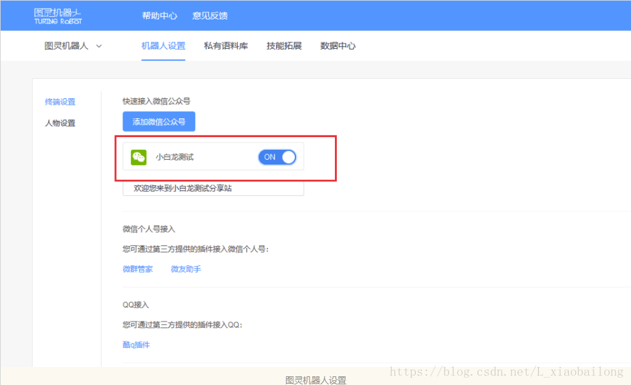Expand the 图灵机器人 dropdown chevron
631x385 pixels.
pos(99,46)
